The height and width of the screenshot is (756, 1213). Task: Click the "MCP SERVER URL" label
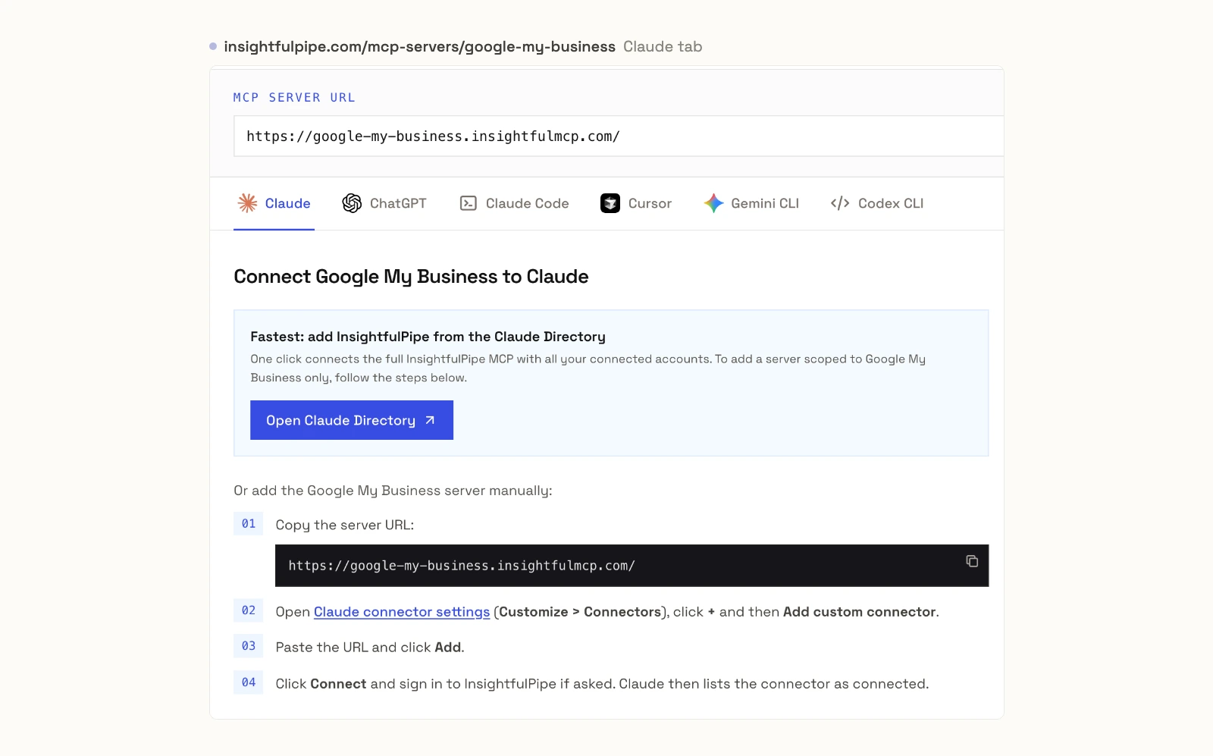pos(294,98)
